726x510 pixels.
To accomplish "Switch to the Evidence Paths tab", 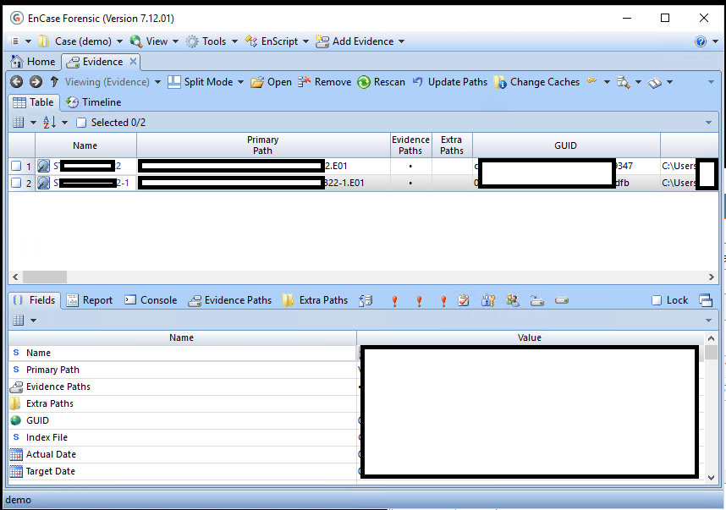I will click(230, 300).
